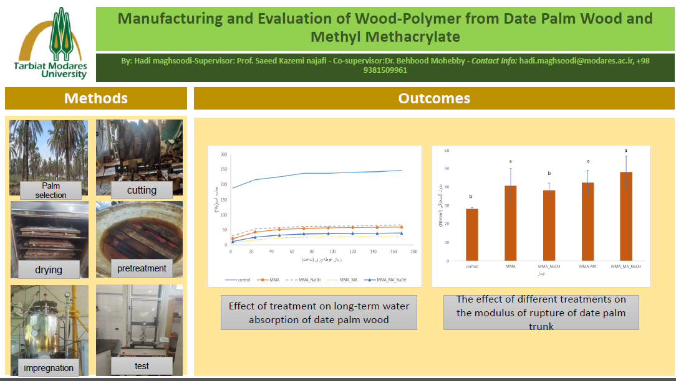Click the "pretreatment" caption label
This screenshot has height=381, width=676.
pyautogui.click(x=142, y=269)
